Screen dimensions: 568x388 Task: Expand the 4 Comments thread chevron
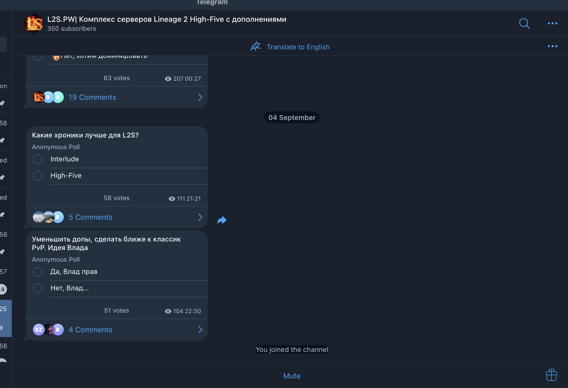[200, 330]
